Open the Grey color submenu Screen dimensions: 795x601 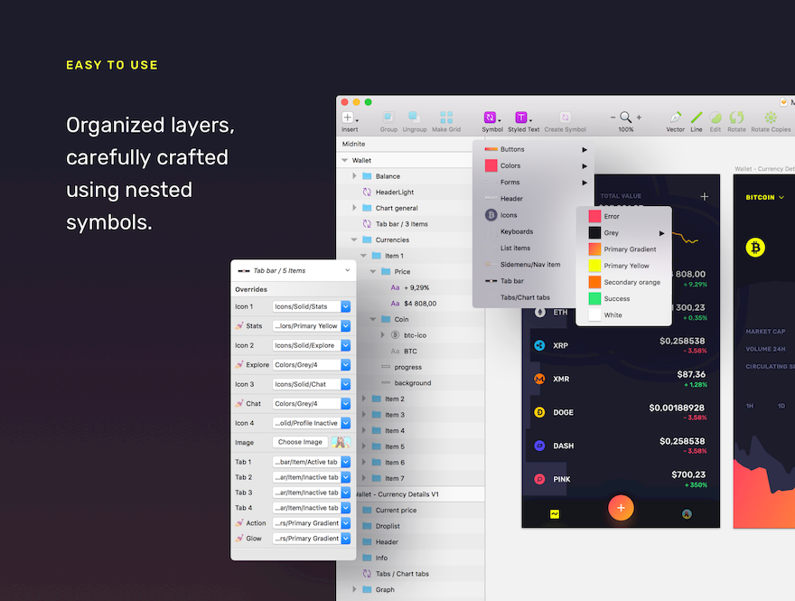[624, 233]
